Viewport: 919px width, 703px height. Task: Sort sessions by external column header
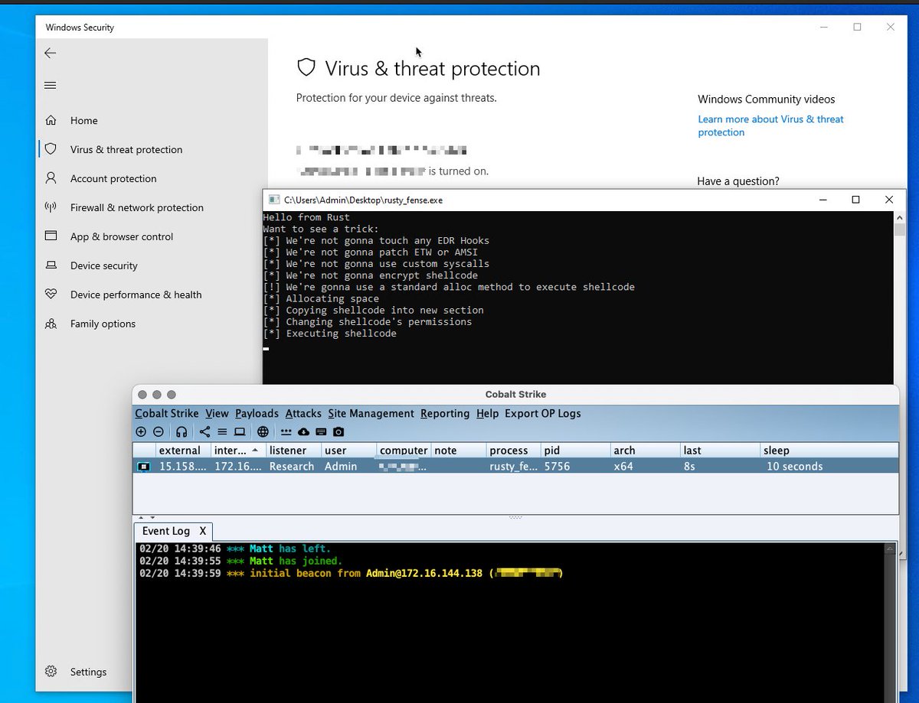(x=183, y=451)
